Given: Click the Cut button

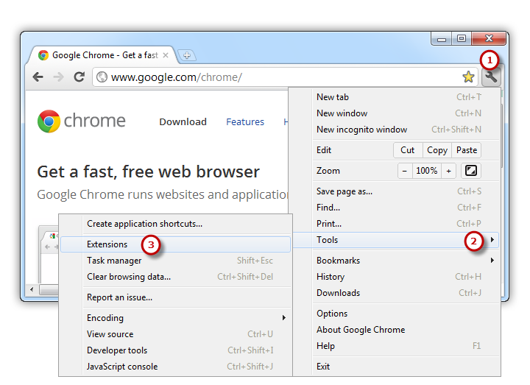Looking at the screenshot, I should pos(408,150).
